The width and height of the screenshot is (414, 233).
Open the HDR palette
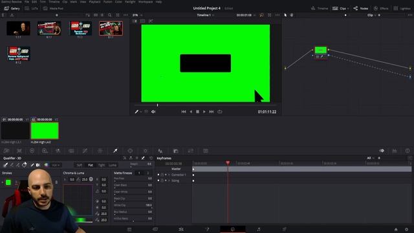click(45, 151)
